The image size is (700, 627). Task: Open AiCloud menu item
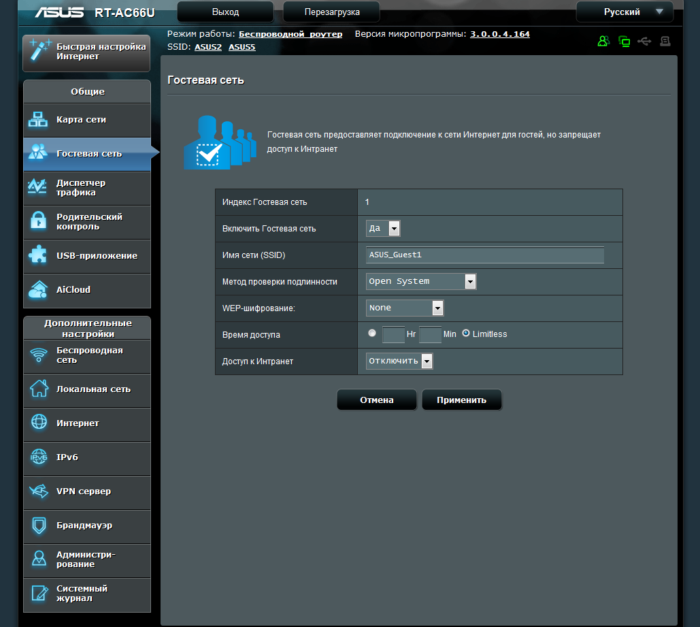[x=87, y=289]
